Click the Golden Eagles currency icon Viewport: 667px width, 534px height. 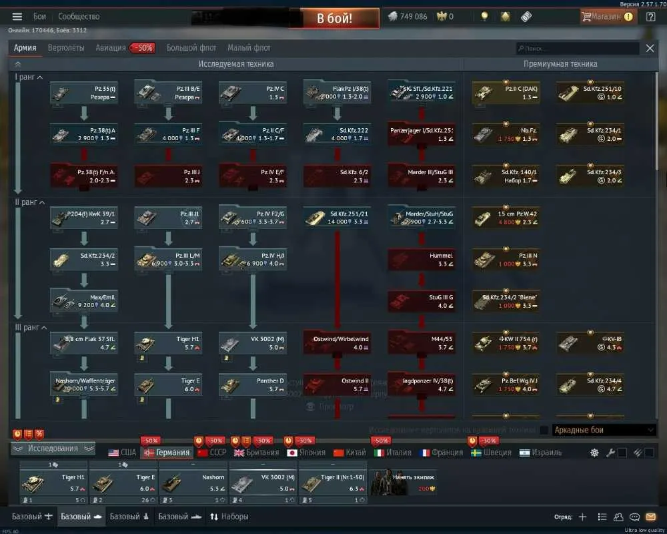click(x=442, y=17)
